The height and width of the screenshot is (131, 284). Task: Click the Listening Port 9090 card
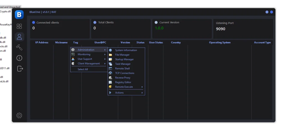(x=243, y=29)
